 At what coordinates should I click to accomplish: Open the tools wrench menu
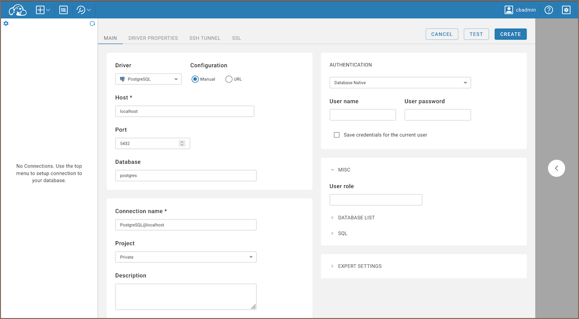pyautogui.click(x=83, y=10)
